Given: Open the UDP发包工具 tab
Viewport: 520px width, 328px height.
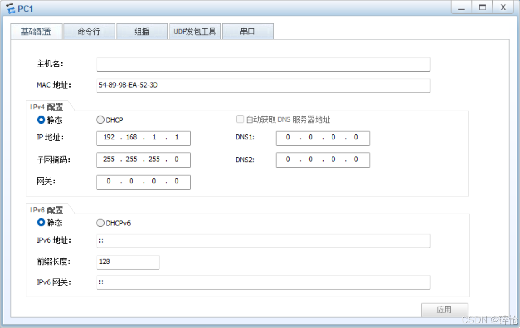Looking at the screenshot, I should pos(195,31).
